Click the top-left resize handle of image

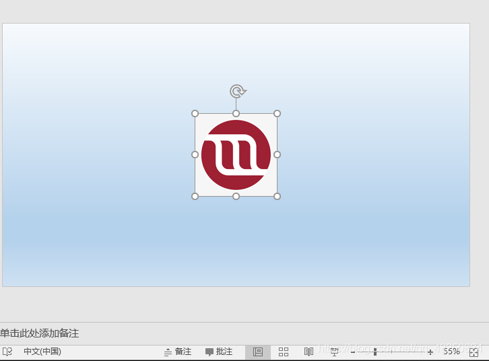(x=195, y=113)
